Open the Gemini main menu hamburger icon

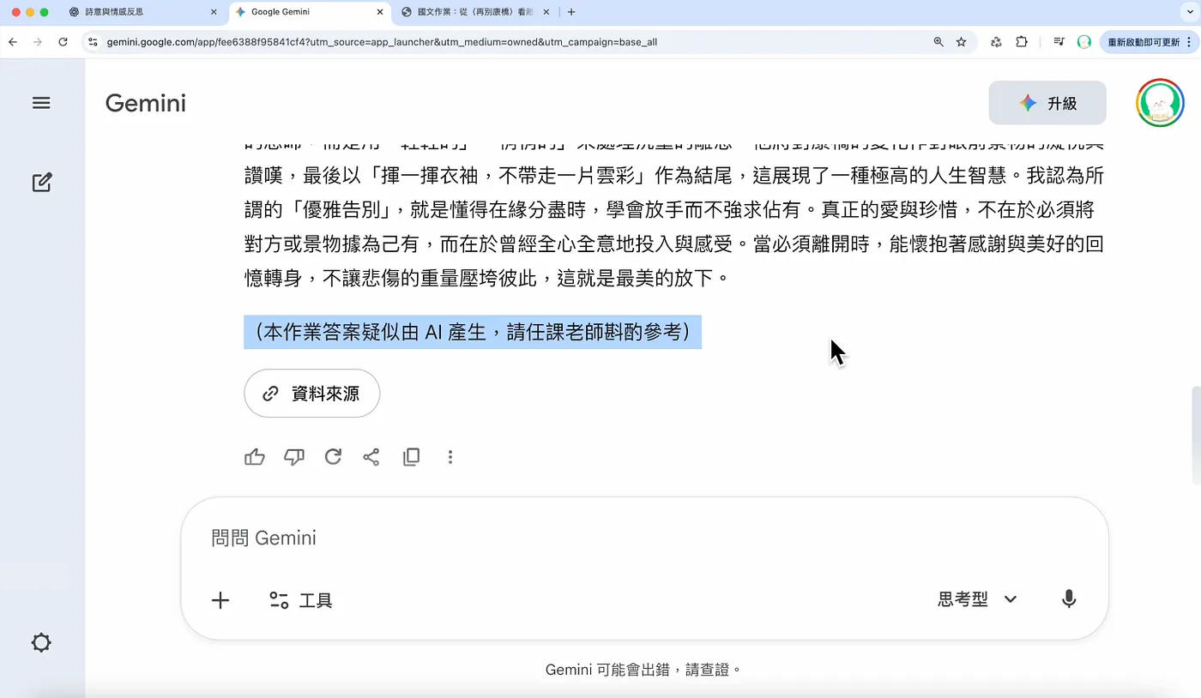click(41, 103)
